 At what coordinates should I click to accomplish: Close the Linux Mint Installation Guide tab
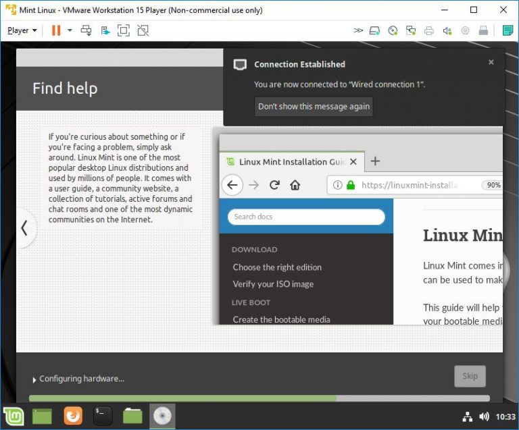(x=353, y=161)
